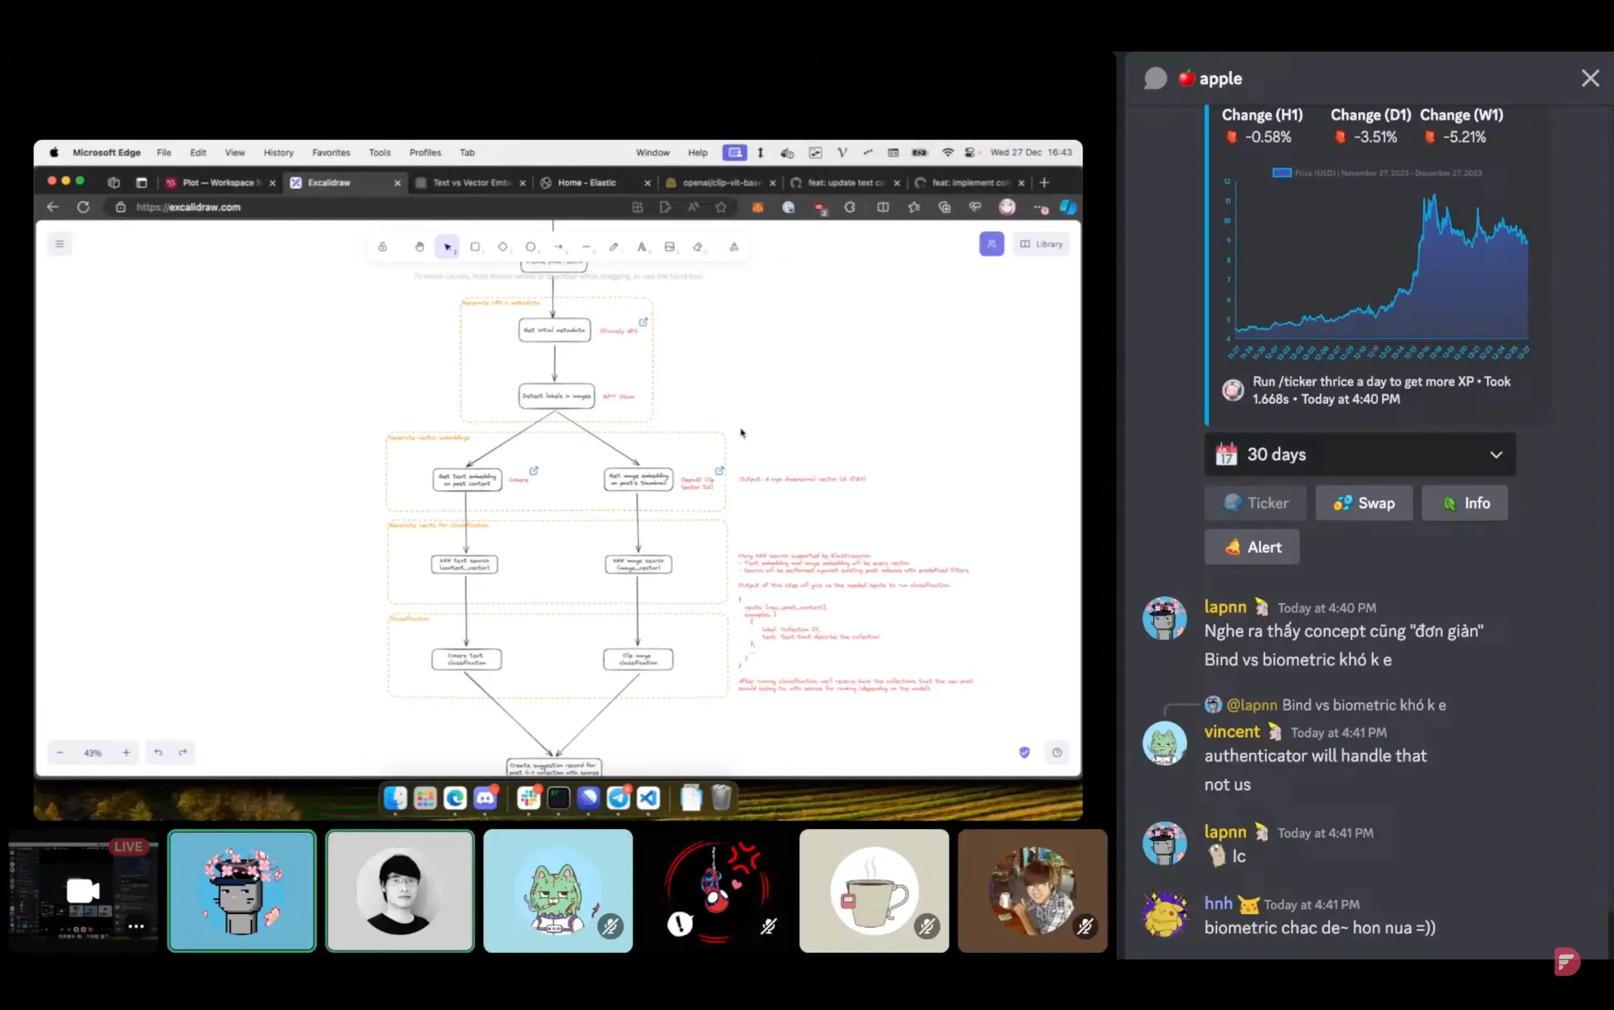The width and height of the screenshot is (1614, 1010).
Task: Open the link icon beside Get text embedding box
Action: (534, 471)
